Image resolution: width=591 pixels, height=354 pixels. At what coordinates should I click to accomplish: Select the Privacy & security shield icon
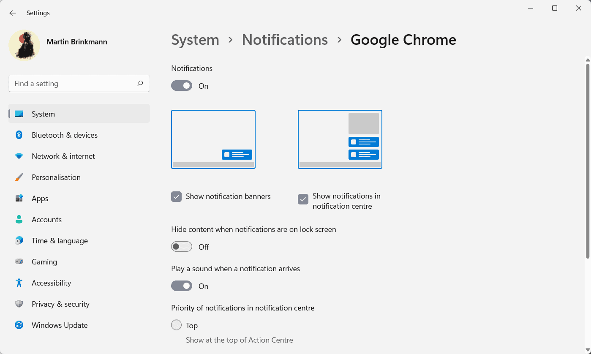19,304
